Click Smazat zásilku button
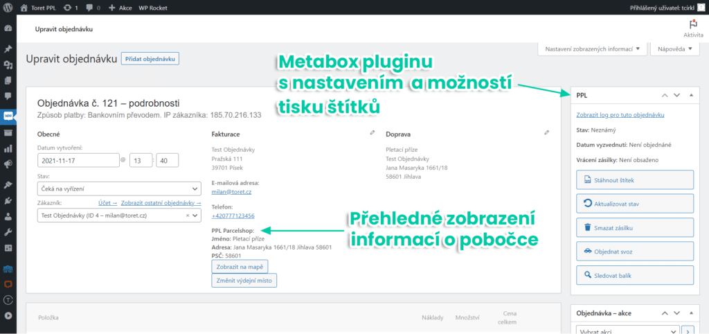 tap(635, 228)
